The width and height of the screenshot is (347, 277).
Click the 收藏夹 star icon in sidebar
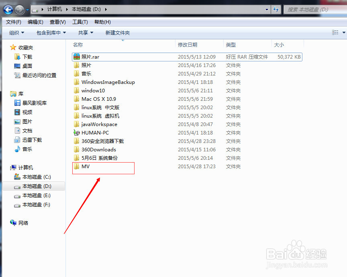coord(13,47)
